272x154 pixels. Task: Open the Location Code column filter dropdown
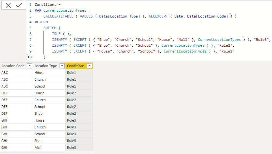point(30,66)
